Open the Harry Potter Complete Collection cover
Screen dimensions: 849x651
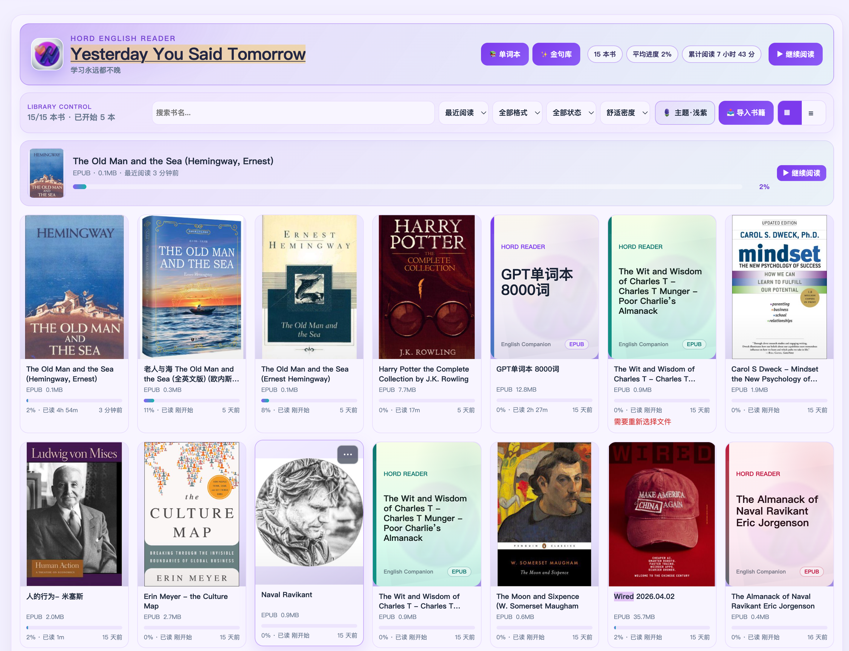tap(427, 287)
